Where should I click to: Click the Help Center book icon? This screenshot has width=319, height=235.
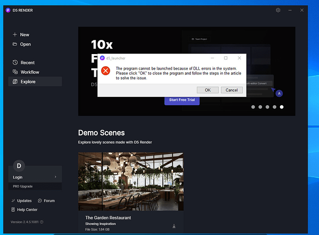pos(13,210)
